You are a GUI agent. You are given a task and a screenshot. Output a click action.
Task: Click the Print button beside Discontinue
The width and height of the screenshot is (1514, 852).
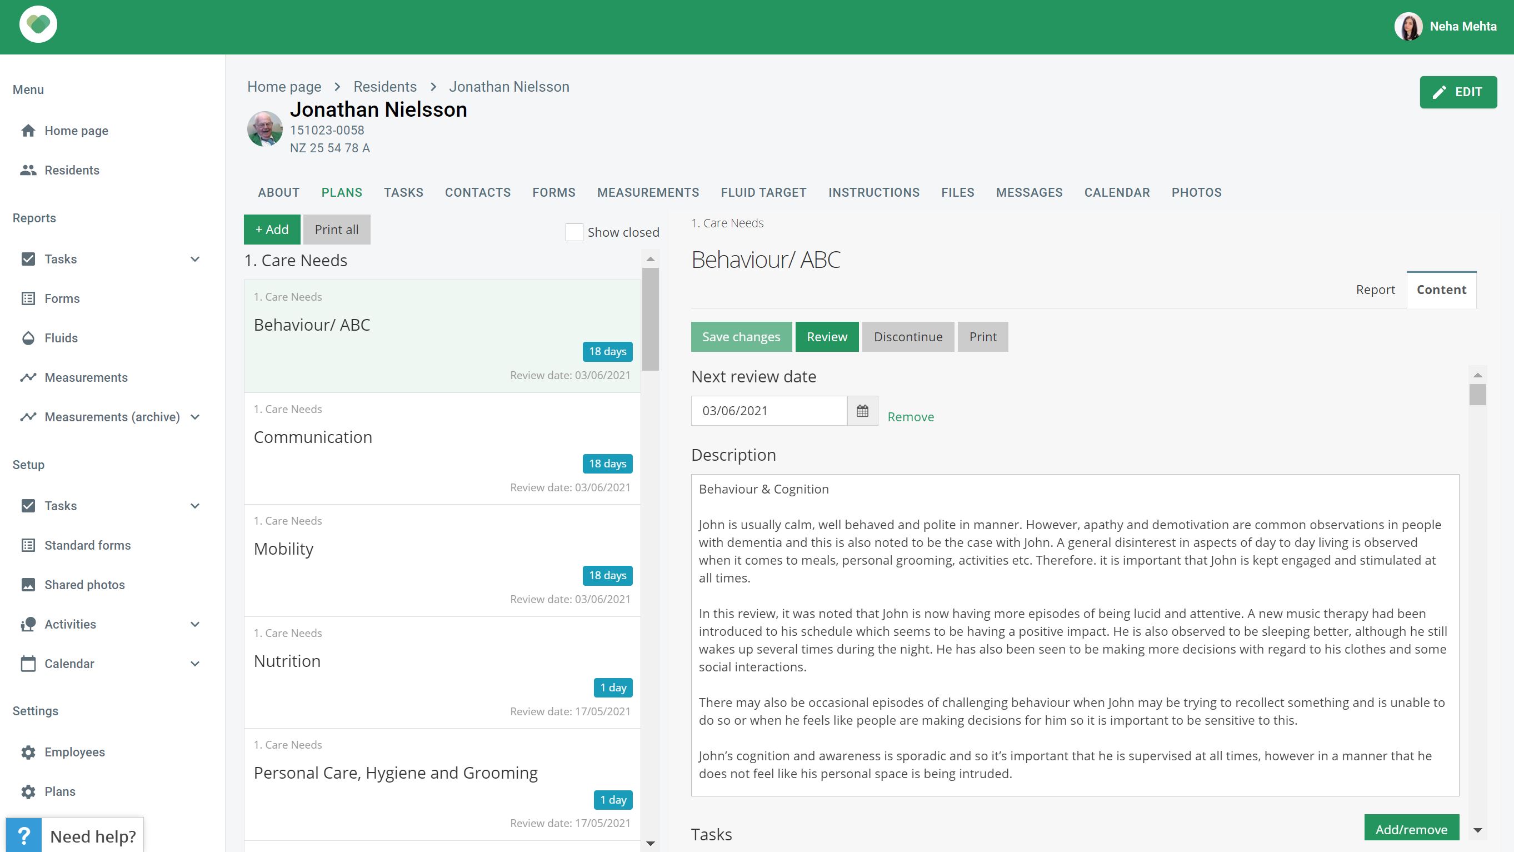point(983,337)
